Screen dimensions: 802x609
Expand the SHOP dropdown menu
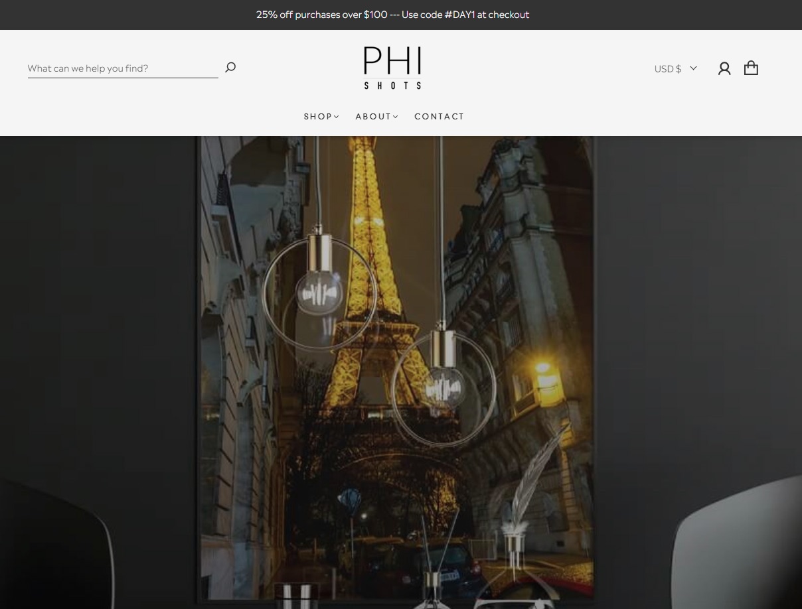pos(321,116)
